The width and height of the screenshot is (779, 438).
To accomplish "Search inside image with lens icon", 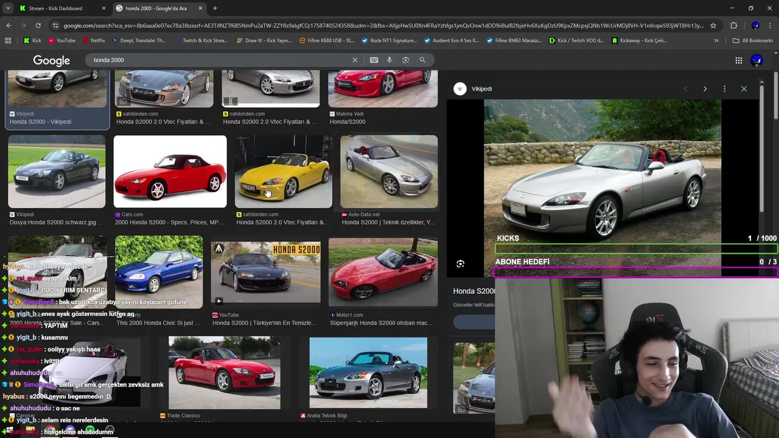I will [x=460, y=263].
